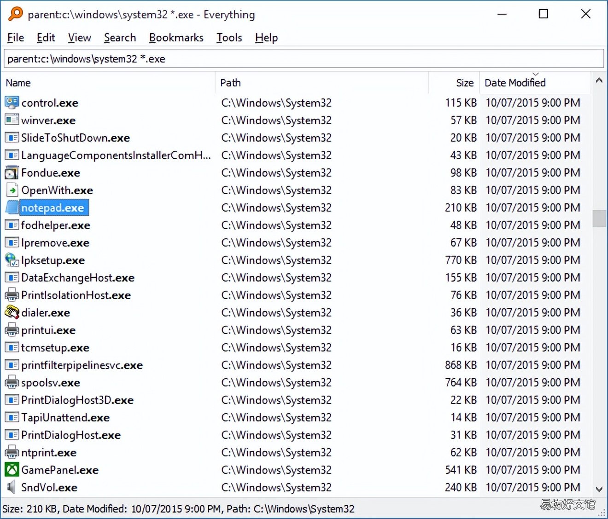Click the LanguageComponentsInstallerComH file icon
Image resolution: width=608 pixels, height=519 pixels.
pos(12,155)
